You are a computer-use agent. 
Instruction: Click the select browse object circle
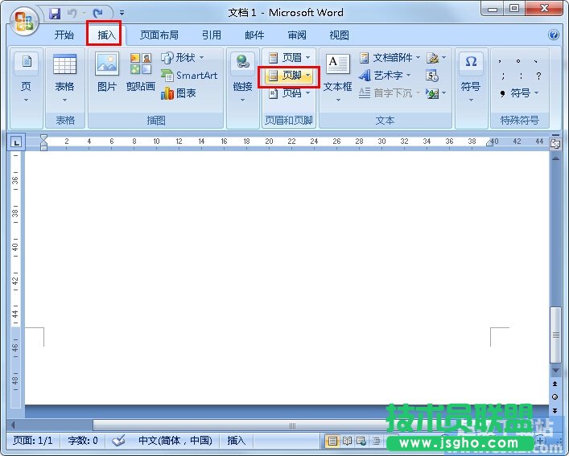click(x=555, y=397)
